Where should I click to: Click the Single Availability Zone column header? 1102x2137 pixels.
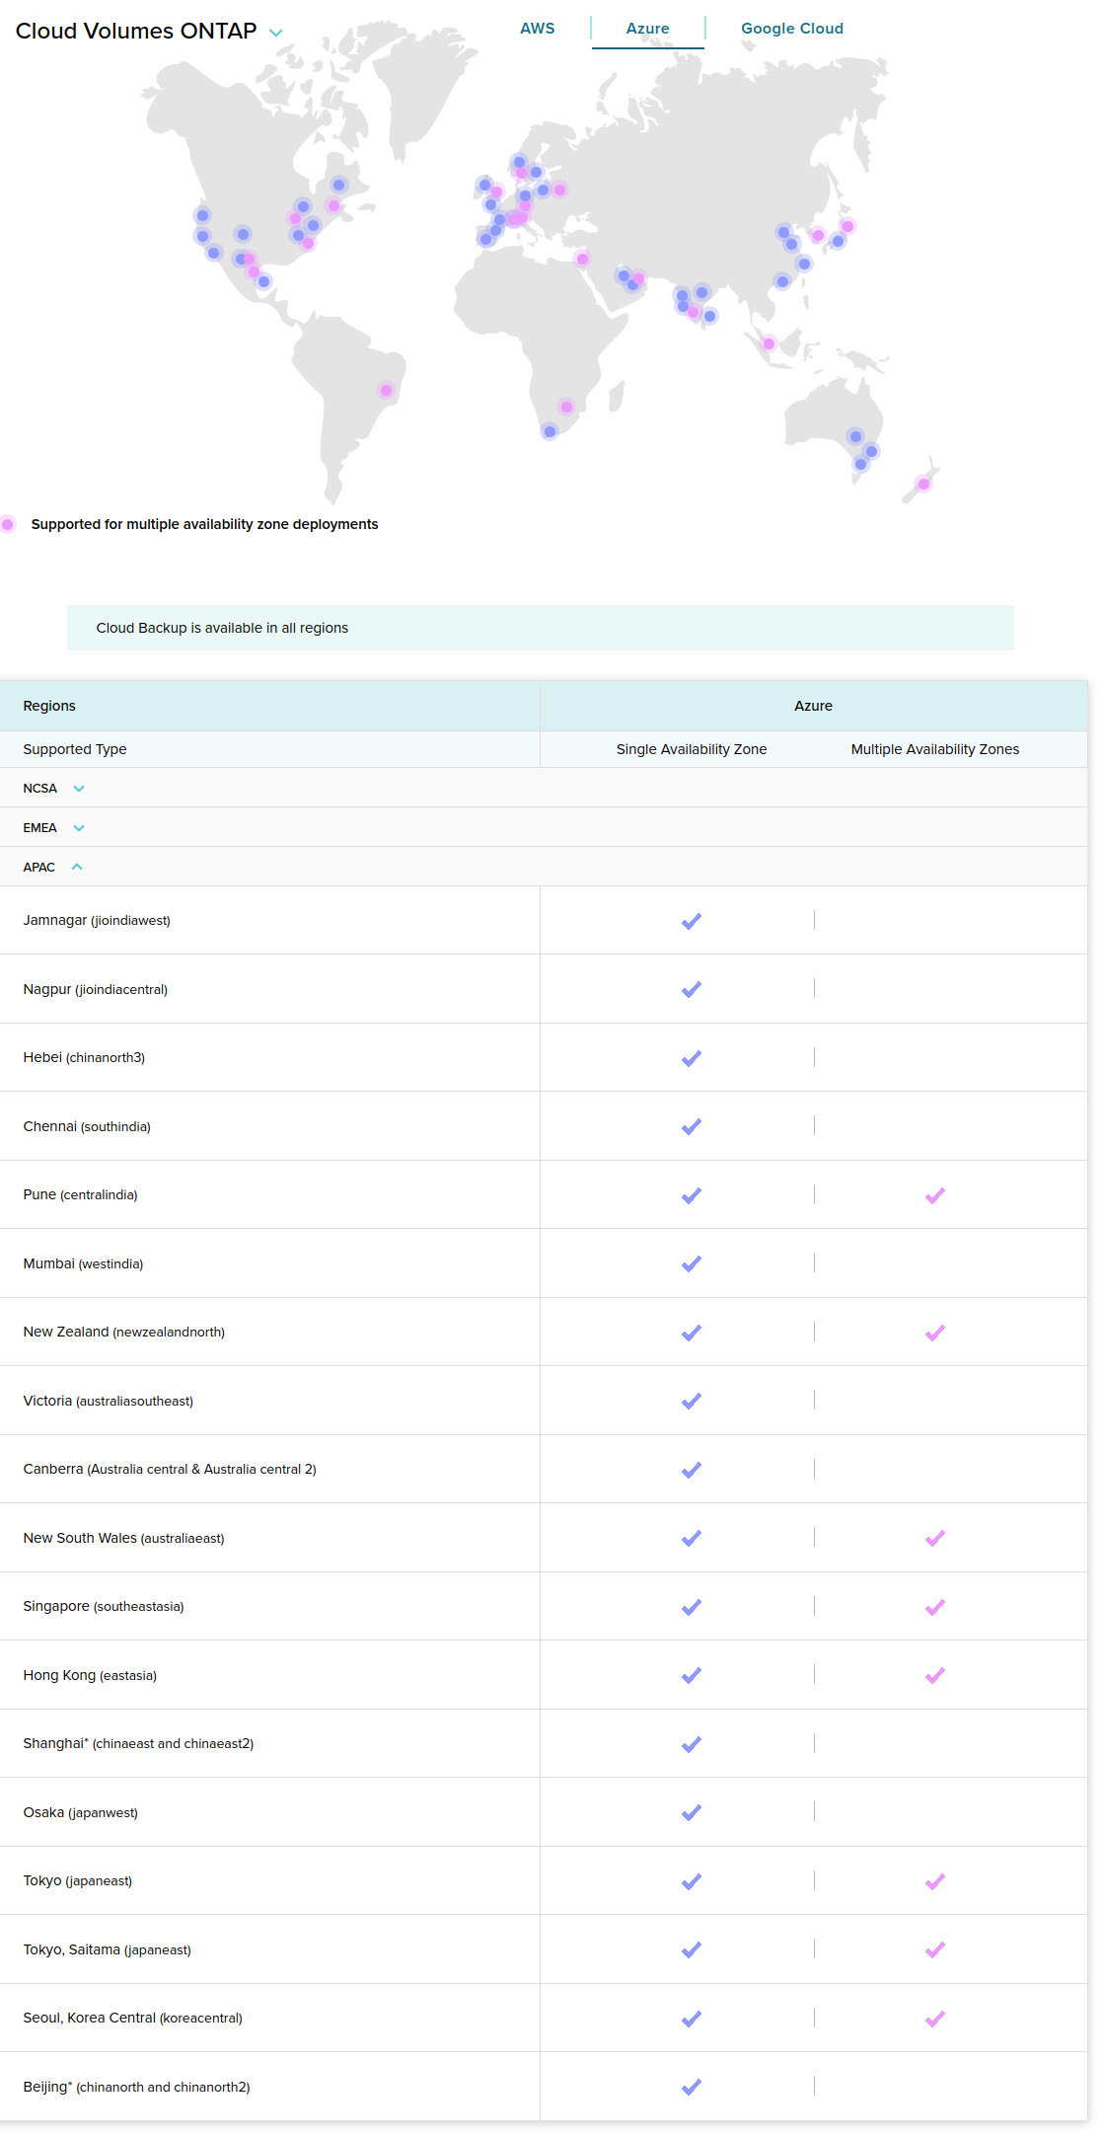(691, 749)
